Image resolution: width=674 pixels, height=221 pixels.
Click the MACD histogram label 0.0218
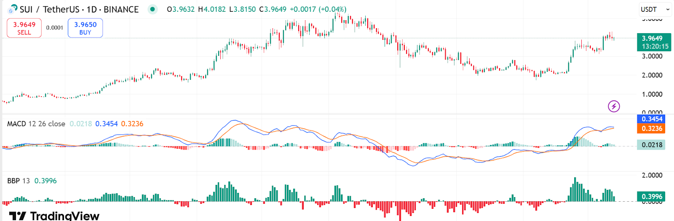pos(652,145)
